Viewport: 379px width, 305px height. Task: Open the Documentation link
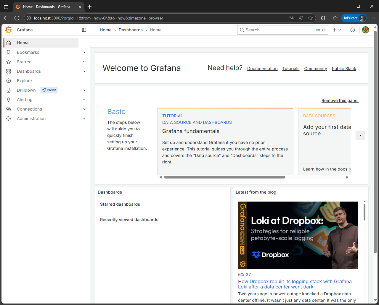pos(262,69)
